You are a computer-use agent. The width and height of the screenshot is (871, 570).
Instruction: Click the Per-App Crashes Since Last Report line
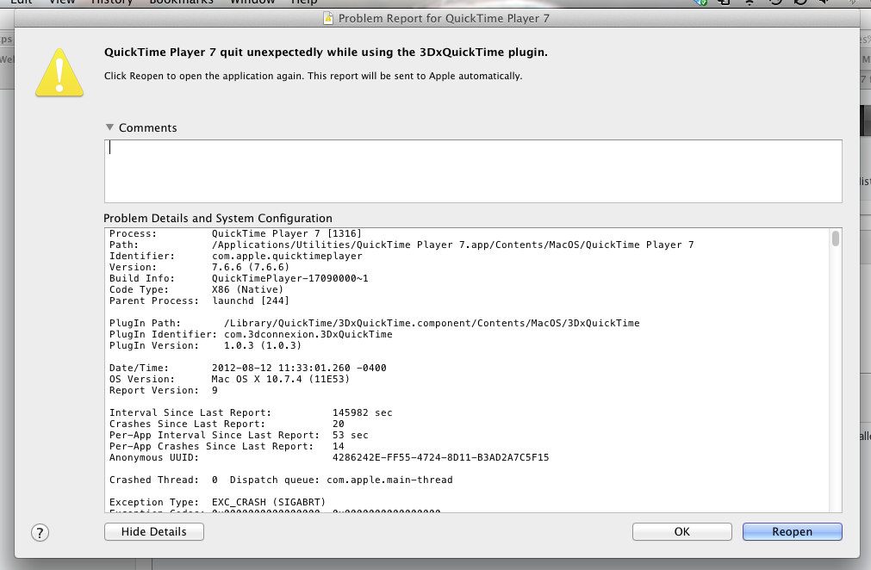(x=227, y=446)
